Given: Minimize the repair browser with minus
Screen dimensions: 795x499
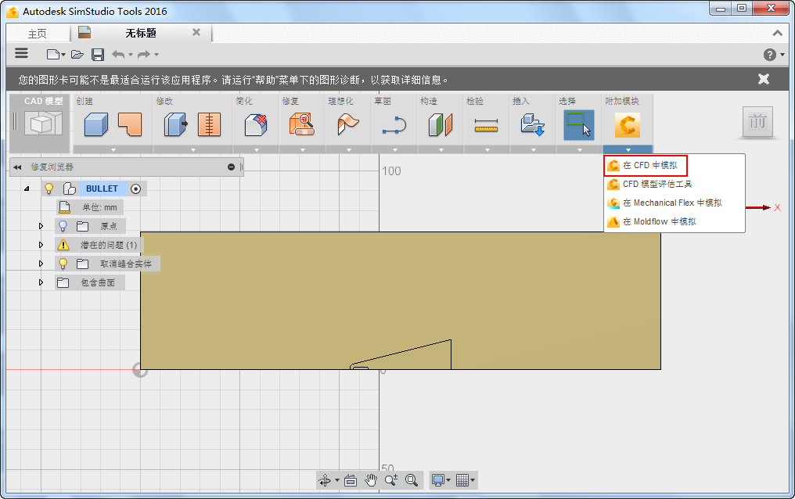Looking at the screenshot, I should pos(231,167).
